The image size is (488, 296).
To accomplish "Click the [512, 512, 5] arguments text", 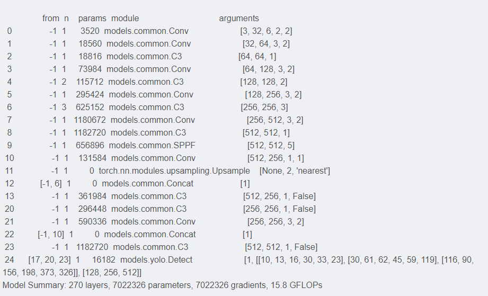I will click(x=271, y=145).
